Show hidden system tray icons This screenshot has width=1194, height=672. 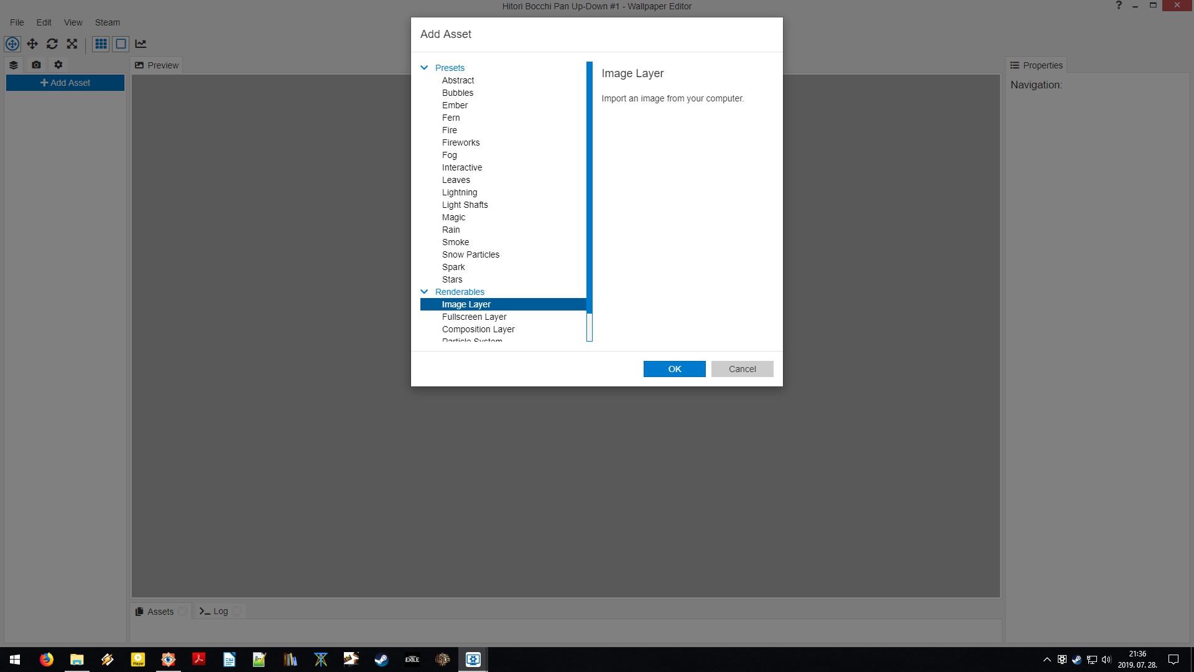point(1047,660)
